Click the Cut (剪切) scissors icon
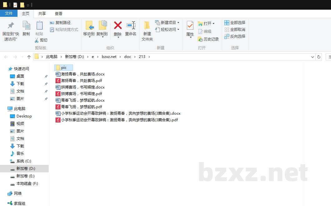Screen dimensions: 331x206 click(x=41, y=40)
